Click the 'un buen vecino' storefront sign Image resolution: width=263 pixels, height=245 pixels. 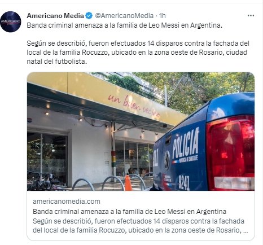point(134,107)
